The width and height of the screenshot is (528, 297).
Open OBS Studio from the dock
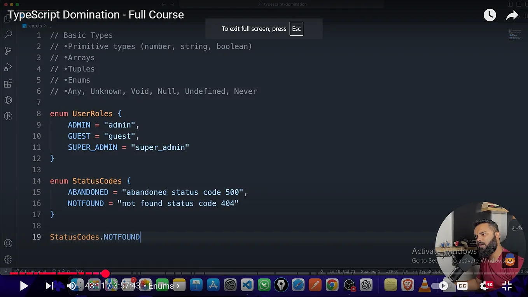tap(349, 285)
